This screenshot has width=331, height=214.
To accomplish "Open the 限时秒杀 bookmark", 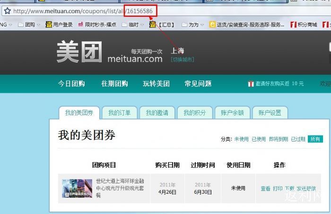I will point(97,25).
